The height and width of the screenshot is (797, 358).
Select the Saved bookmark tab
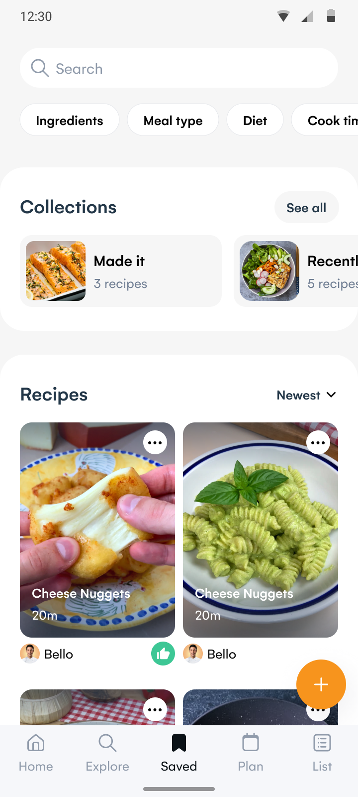179,753
